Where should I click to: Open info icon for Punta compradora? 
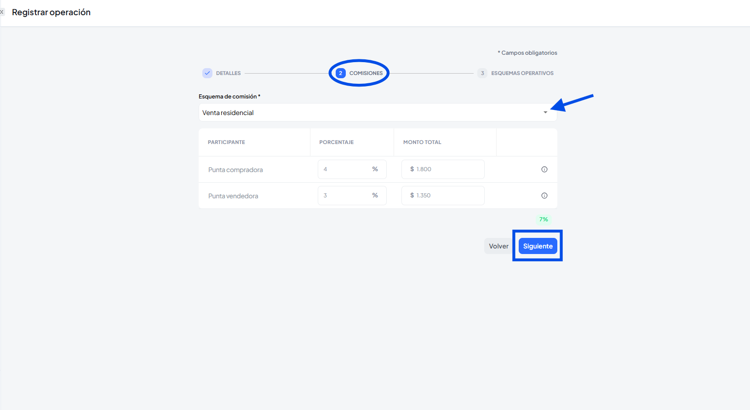[544, 169]
